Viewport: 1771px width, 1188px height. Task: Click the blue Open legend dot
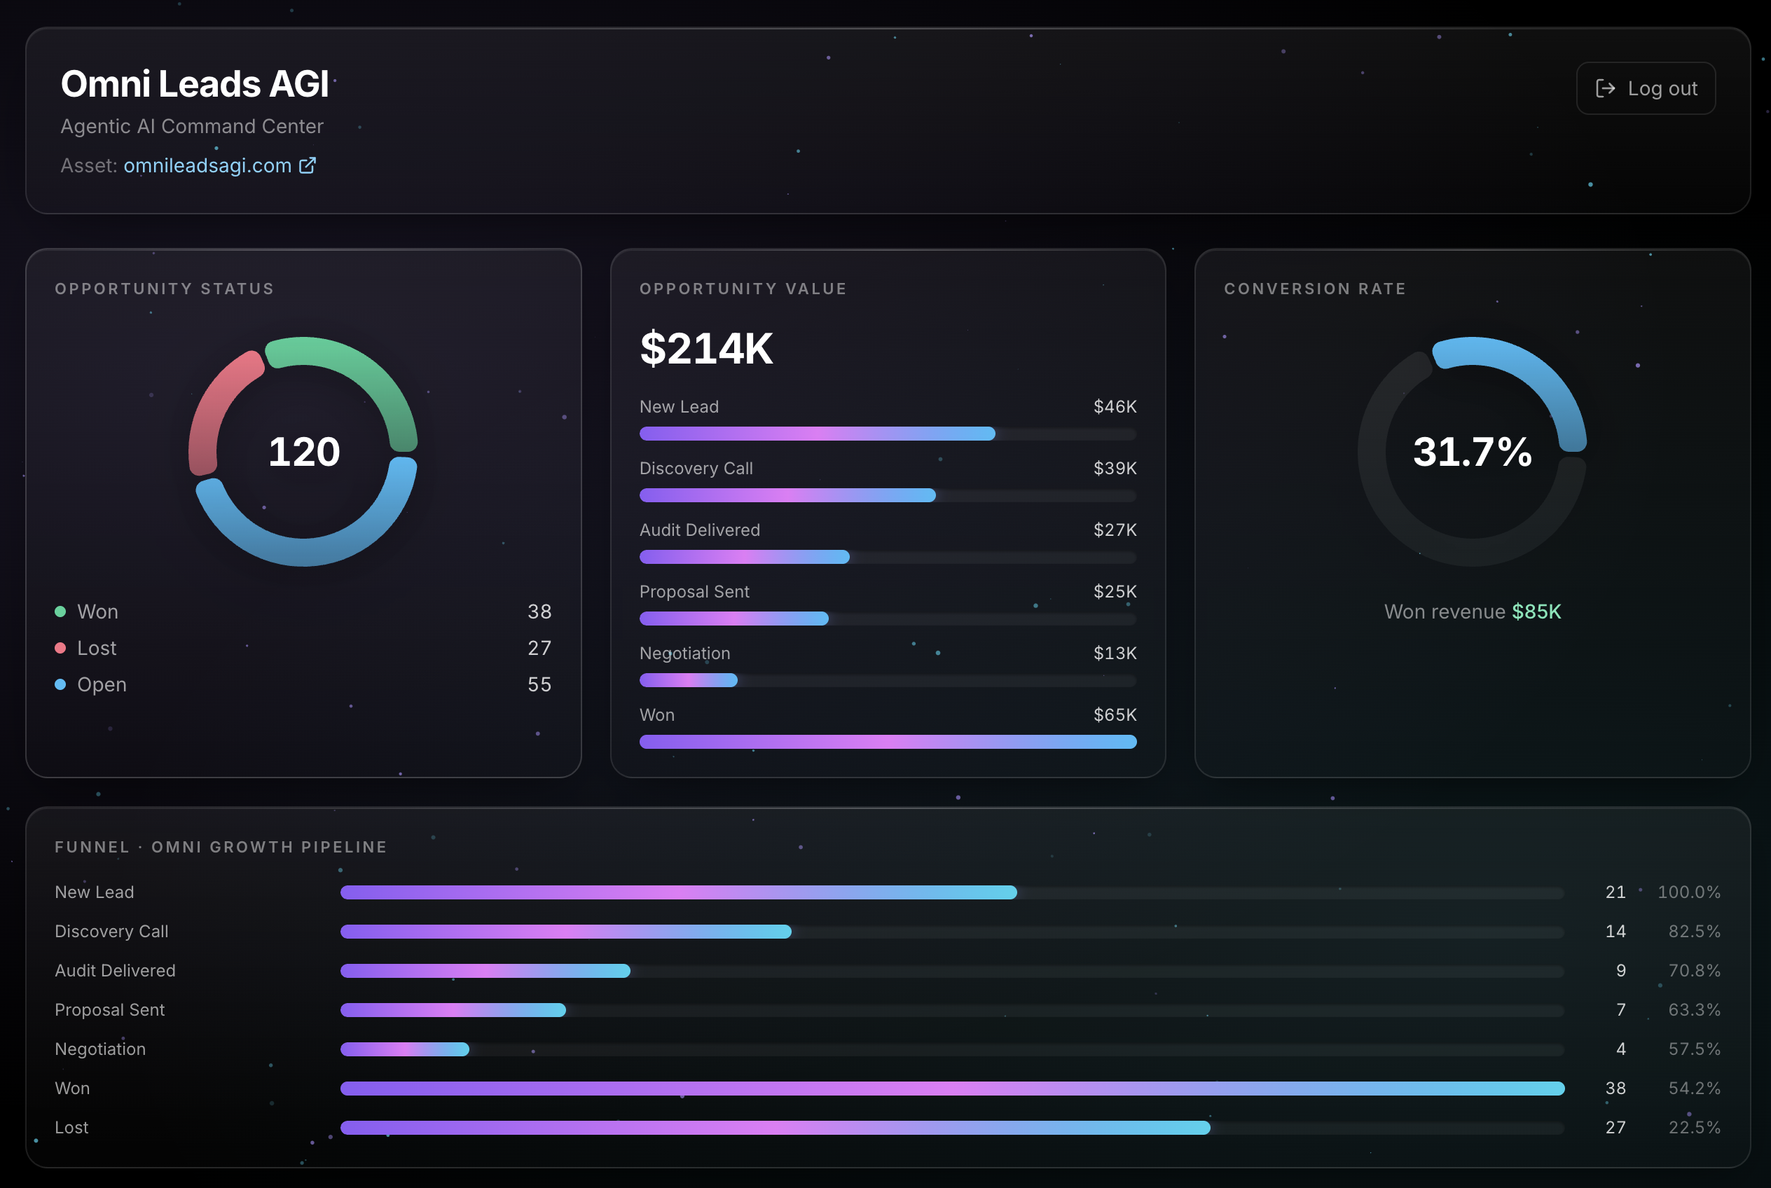point(61,684)
